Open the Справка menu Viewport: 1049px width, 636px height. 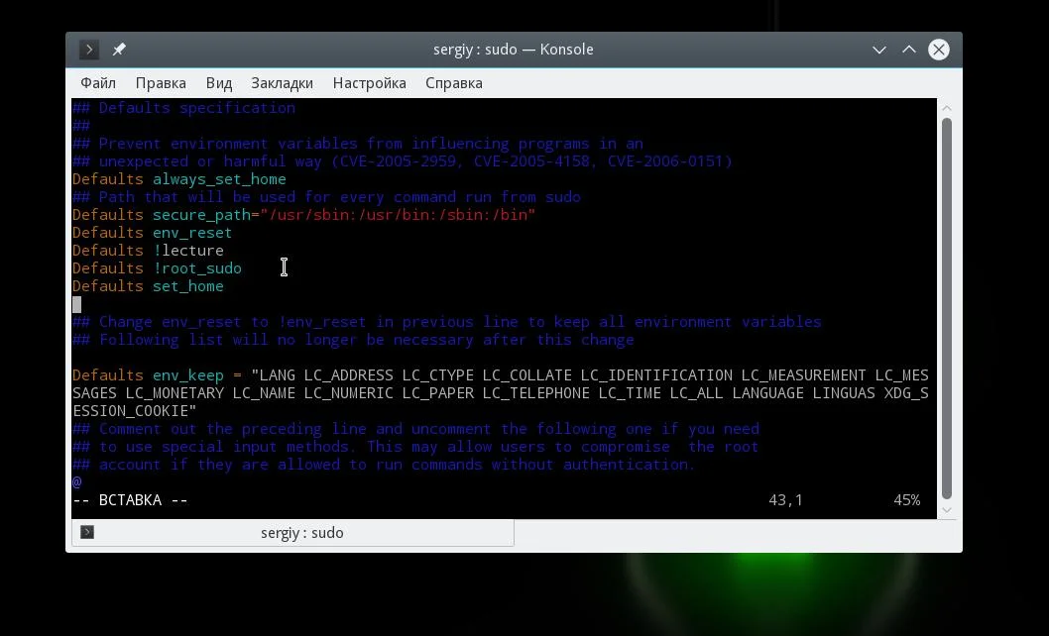[453, 83]
